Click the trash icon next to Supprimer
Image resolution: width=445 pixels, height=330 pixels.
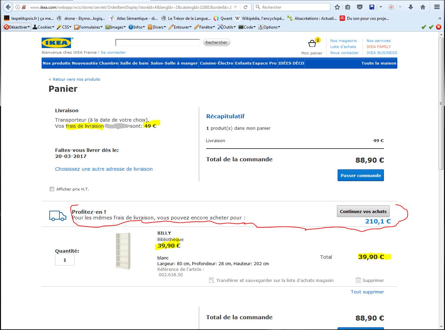[358, 280]
